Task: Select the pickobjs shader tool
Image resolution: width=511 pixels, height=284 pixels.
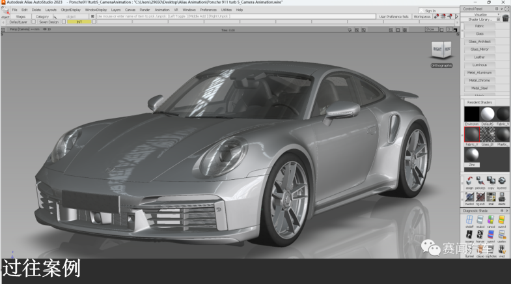Action: click(x=479, y=180)
